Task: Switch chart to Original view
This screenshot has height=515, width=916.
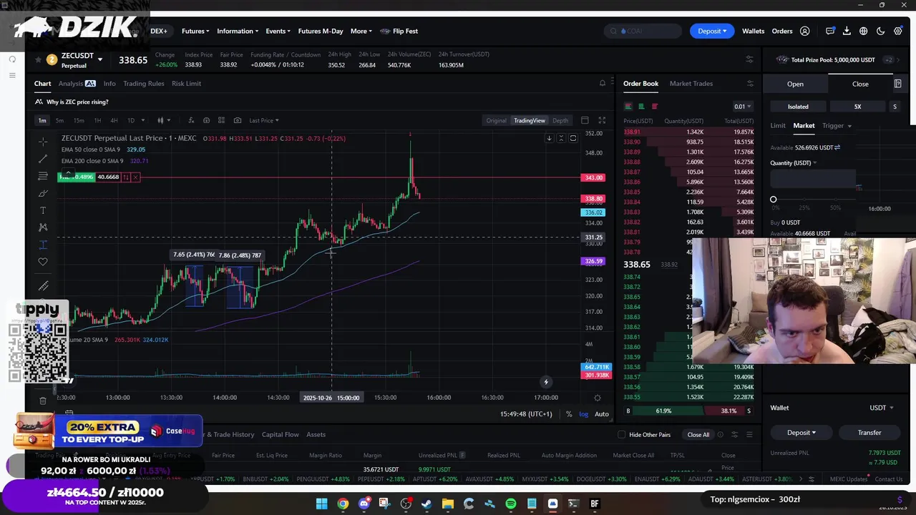Action: tap(496, 120)
